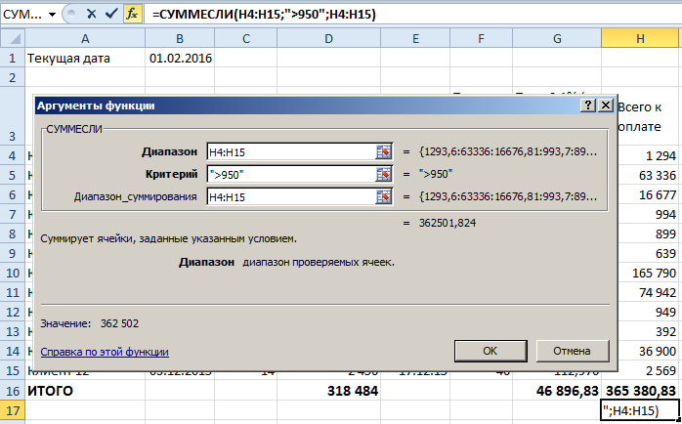Screen dimensions: 682x424
Task: Click cell with value 36 900
Action: [648, 352]
